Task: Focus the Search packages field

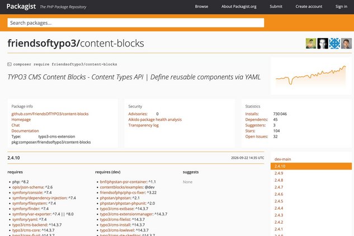Action: point(136,23)
